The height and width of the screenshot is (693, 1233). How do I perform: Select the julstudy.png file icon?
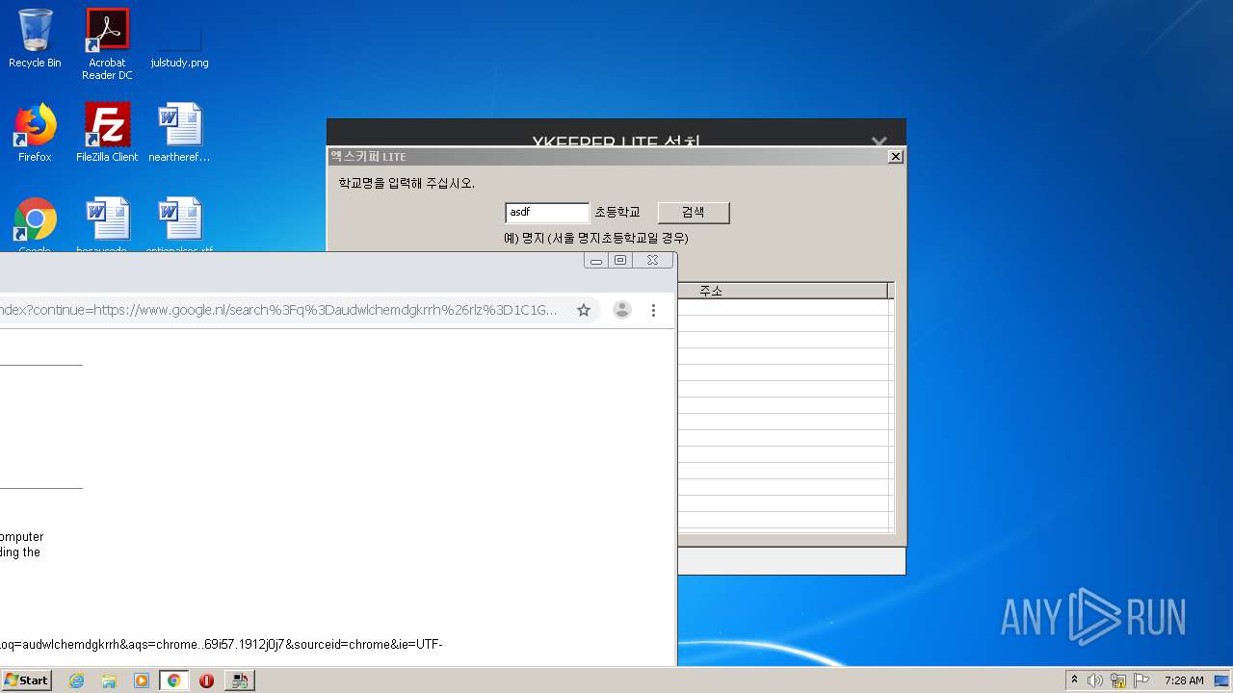point(179,38)
